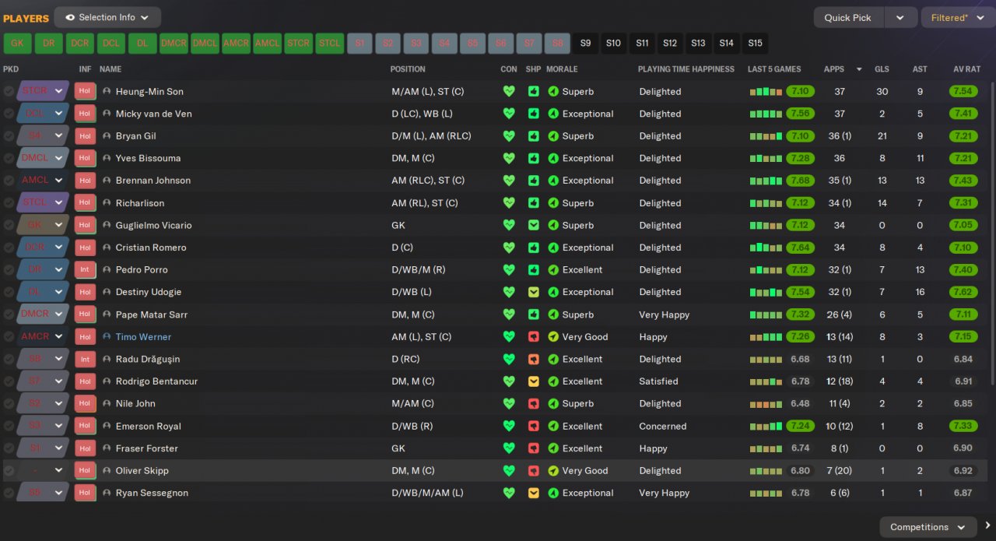This screenshot has width=996, height=541.
Task: Click Yves Bissouma's player profile icon
Action: (x=107, y=158)
